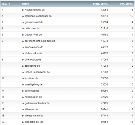Select the value 15394 in geld-und-welt row
The height and width of the screenshot is (125, 135).
tap(104, 22)
